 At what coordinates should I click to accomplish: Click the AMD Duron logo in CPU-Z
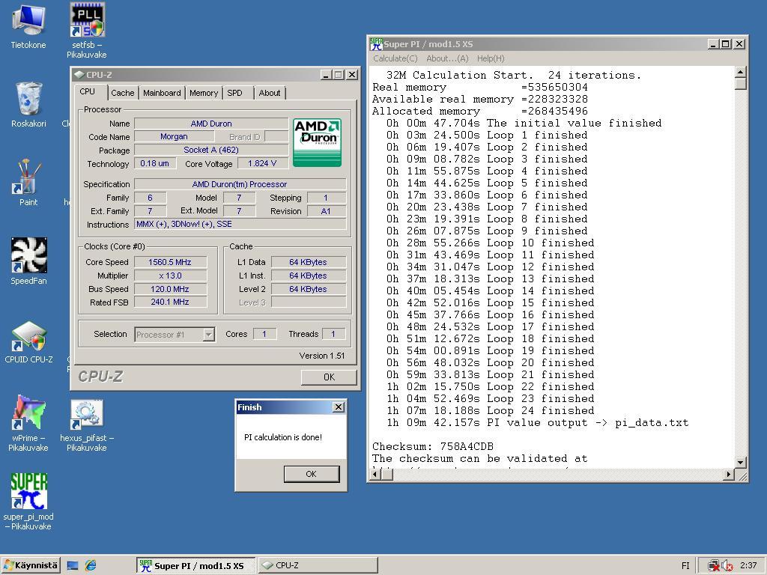[317, 142]
